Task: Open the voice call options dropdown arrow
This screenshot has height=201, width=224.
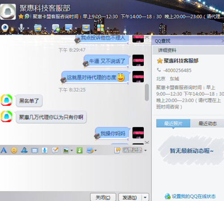Action: pyautogui.click(x=28, y=28)
